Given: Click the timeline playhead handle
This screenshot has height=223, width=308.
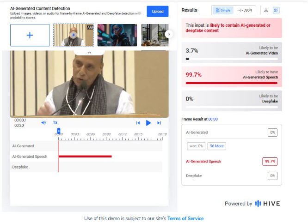Looking at the screenshot, I should tap(59, 131).
